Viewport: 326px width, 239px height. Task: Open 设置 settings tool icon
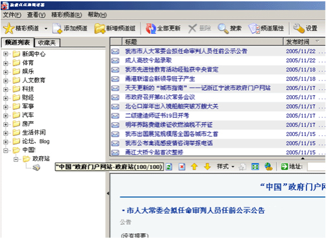[299, 28]
